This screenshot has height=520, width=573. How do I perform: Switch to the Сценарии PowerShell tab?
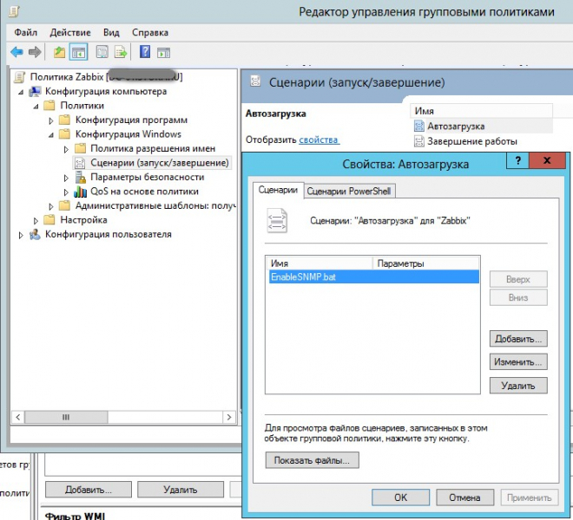(x=347, y=191)
